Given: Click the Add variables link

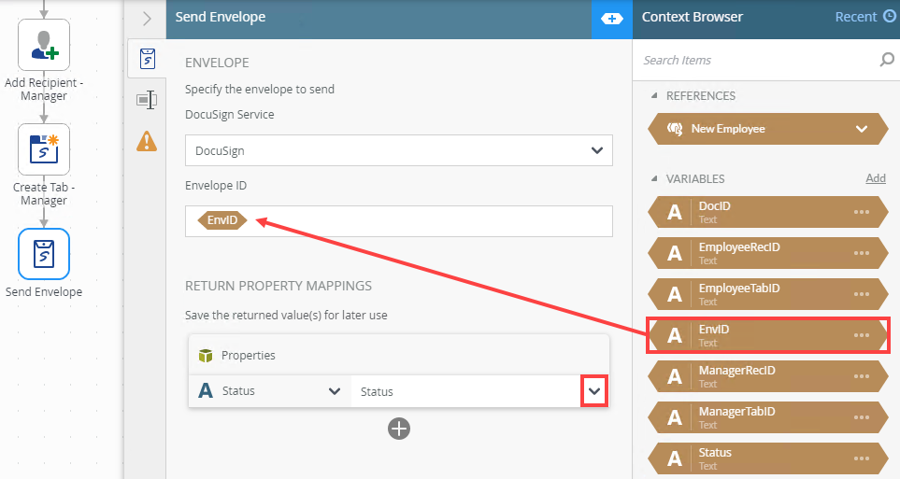Looking at the screenshot, I should point(875,178).
